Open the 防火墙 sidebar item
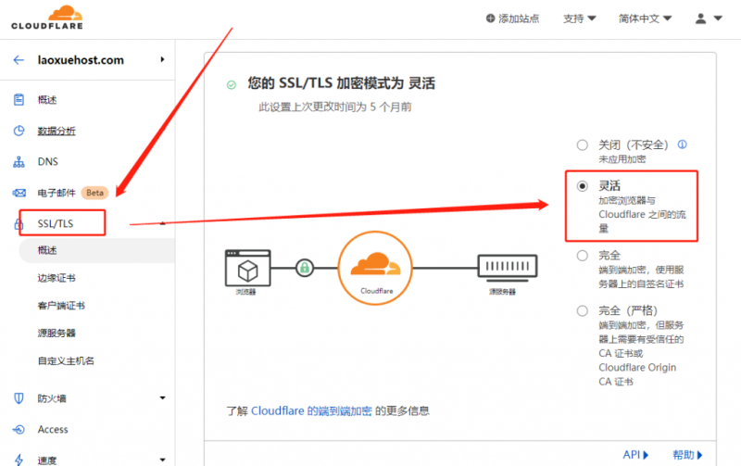This screenshot has width=741, height=466. tap(52, 398)
